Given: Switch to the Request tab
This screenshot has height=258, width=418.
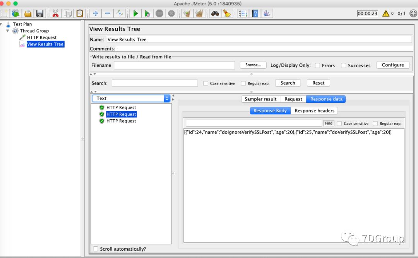Looking at the screenshot, I should tap(293, 99).
